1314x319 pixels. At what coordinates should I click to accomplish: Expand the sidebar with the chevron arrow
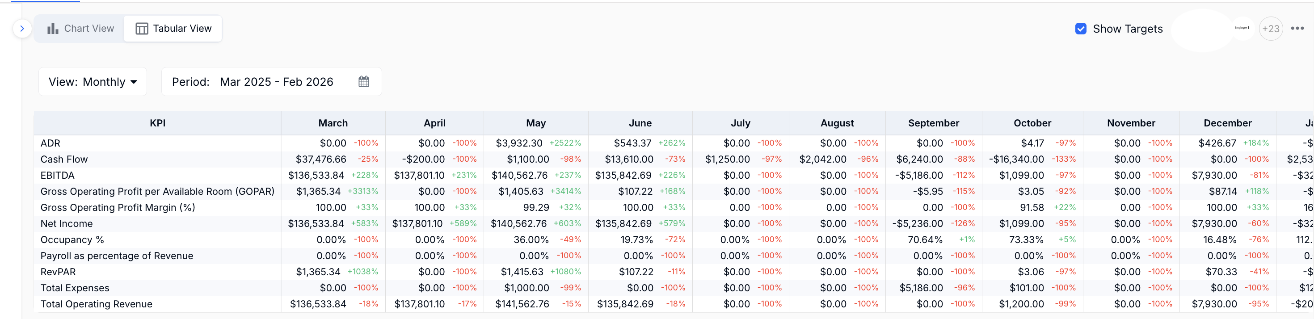click(x=22, y=29)
